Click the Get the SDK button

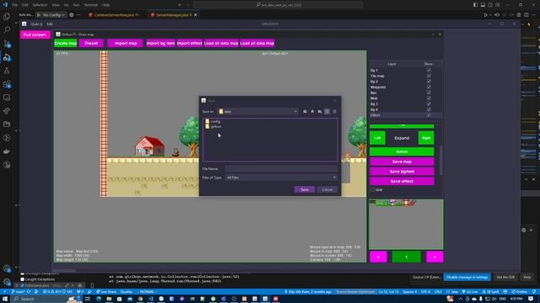(505, 277)
